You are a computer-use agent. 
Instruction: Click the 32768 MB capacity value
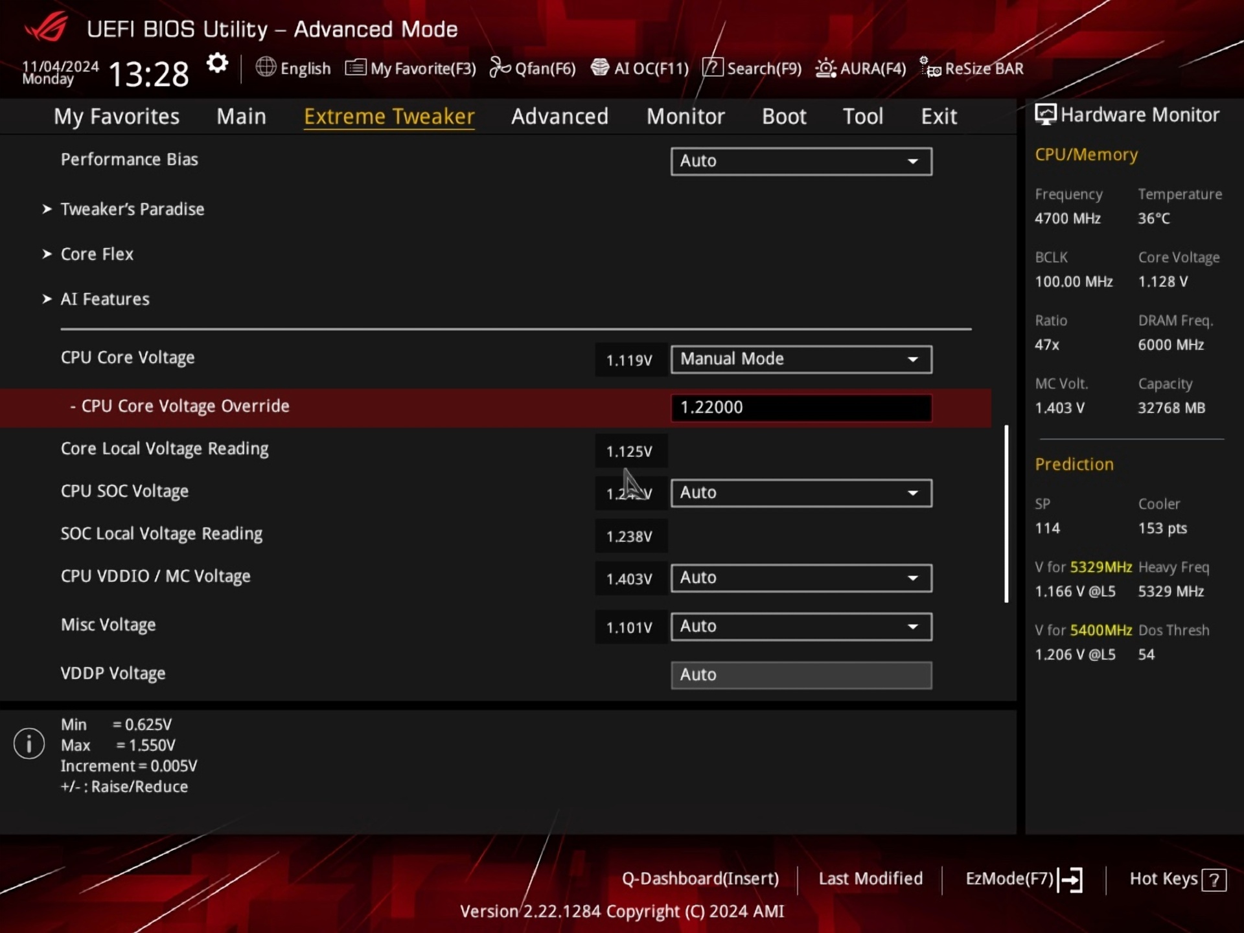1171,408
